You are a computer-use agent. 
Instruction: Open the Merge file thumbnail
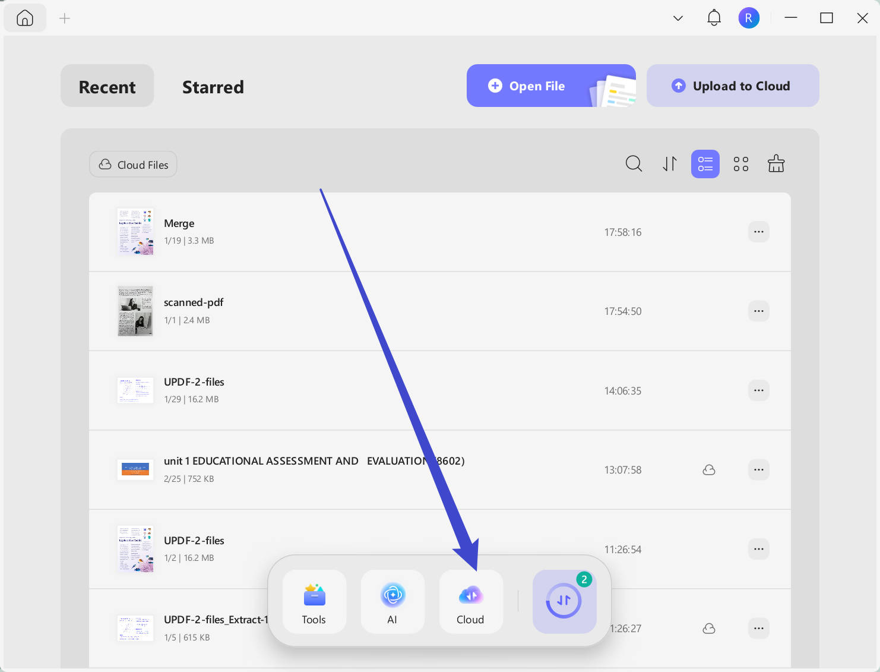[x=135, y=232]
